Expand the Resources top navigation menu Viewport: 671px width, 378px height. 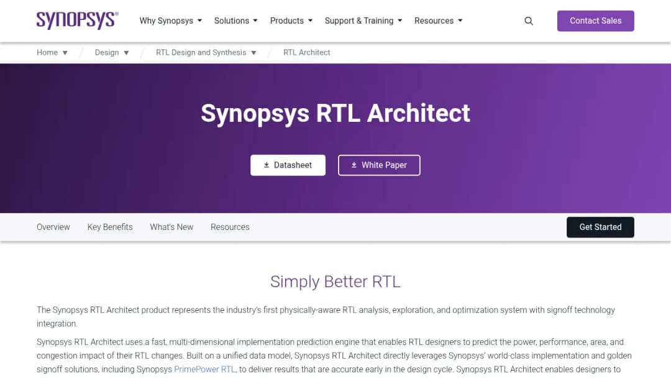(438, 21)
